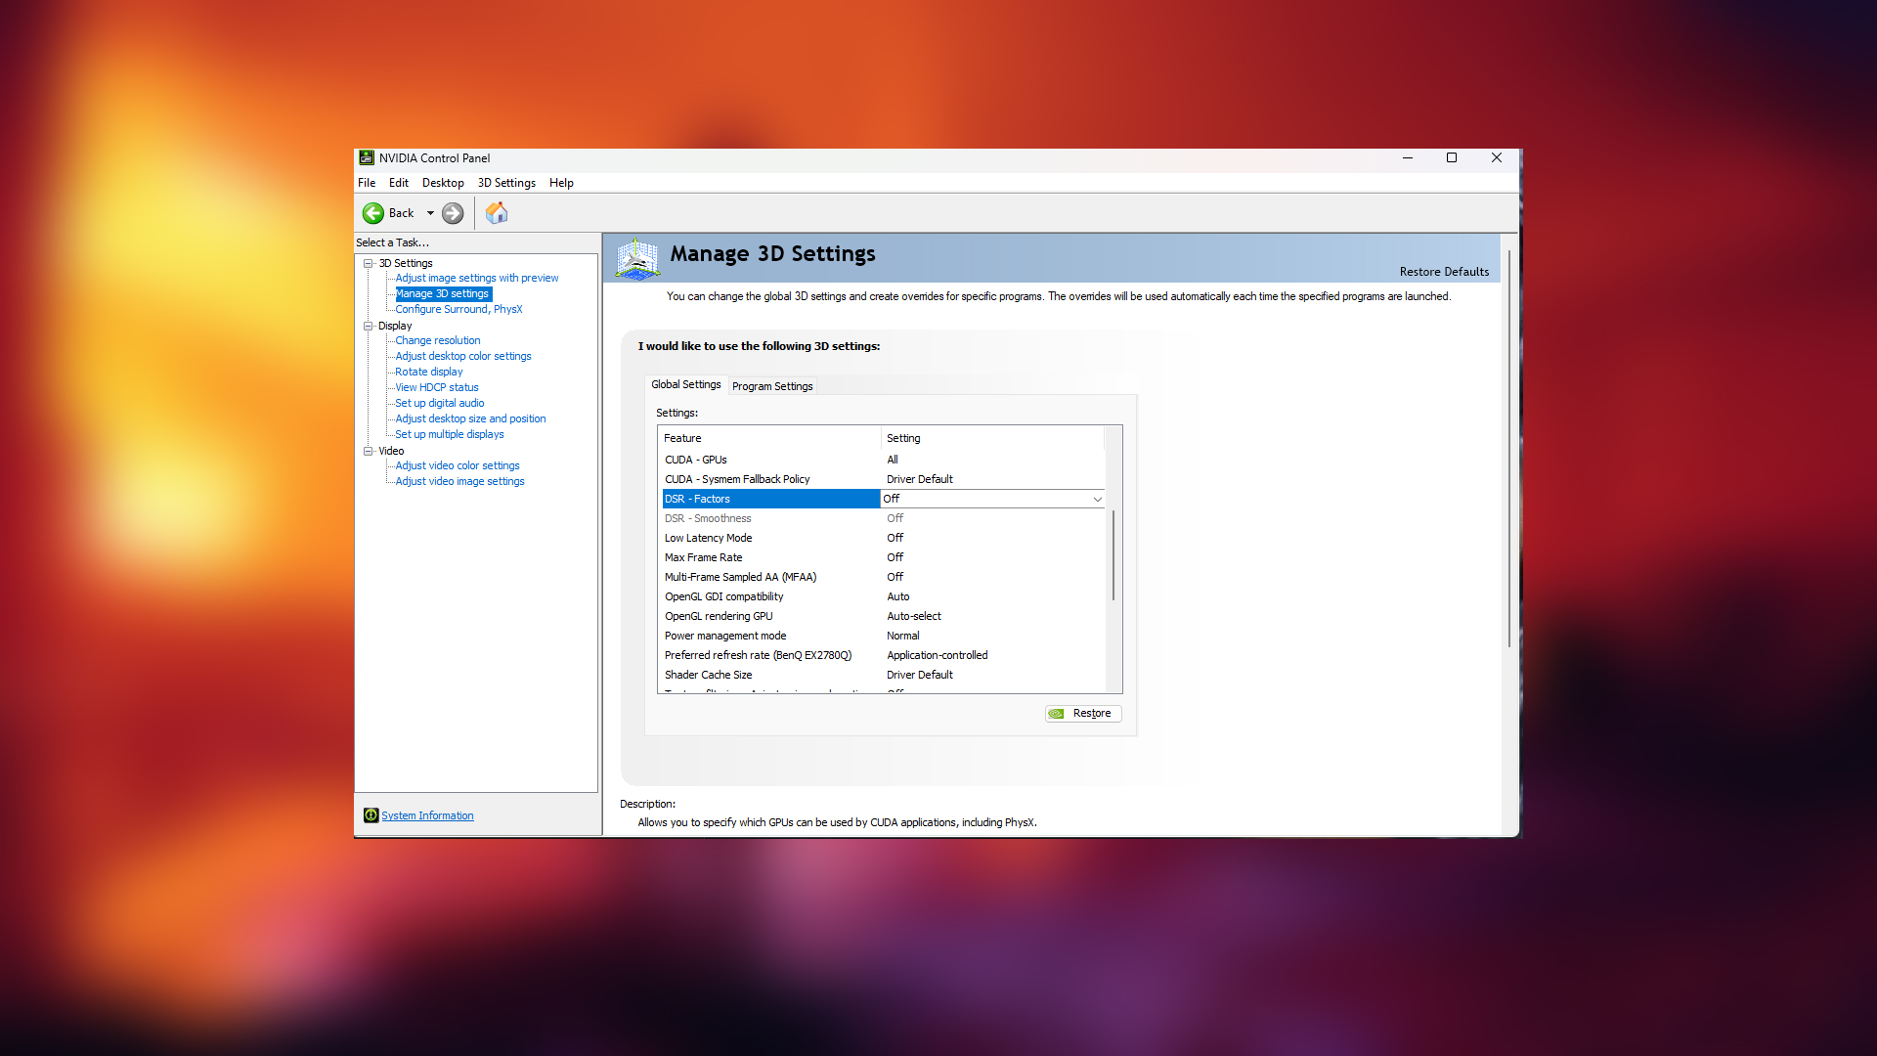
Task: Collapse the 3D Settings tree node
Action: (369, 263)
